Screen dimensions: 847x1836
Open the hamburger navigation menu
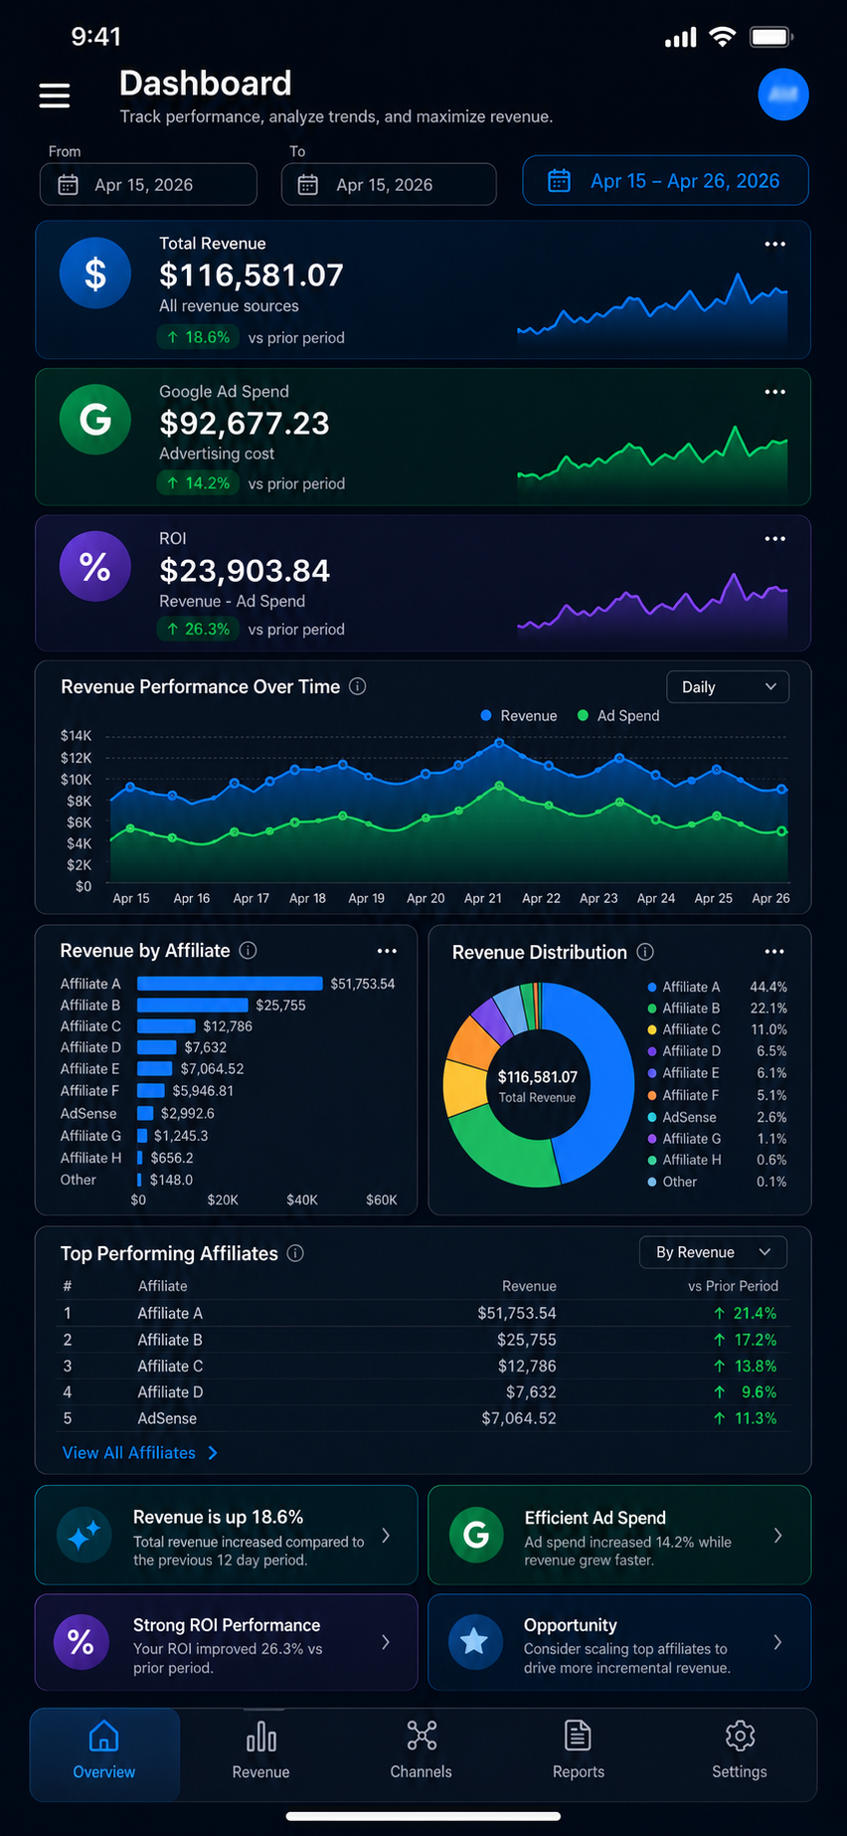click(x=55, y=95)
